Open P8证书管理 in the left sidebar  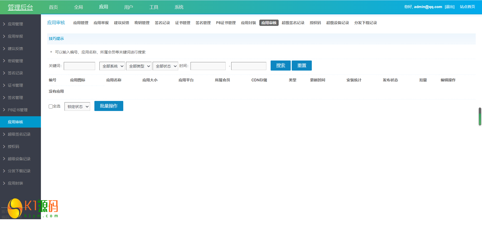(18, 110)
